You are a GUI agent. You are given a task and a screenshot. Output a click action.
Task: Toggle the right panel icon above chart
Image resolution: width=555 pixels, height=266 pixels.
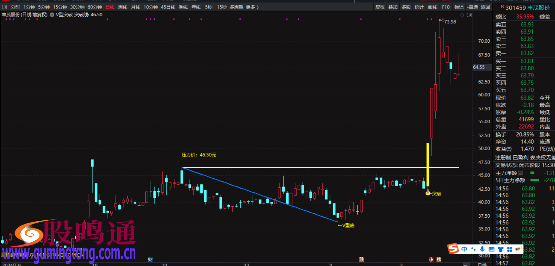469,15
